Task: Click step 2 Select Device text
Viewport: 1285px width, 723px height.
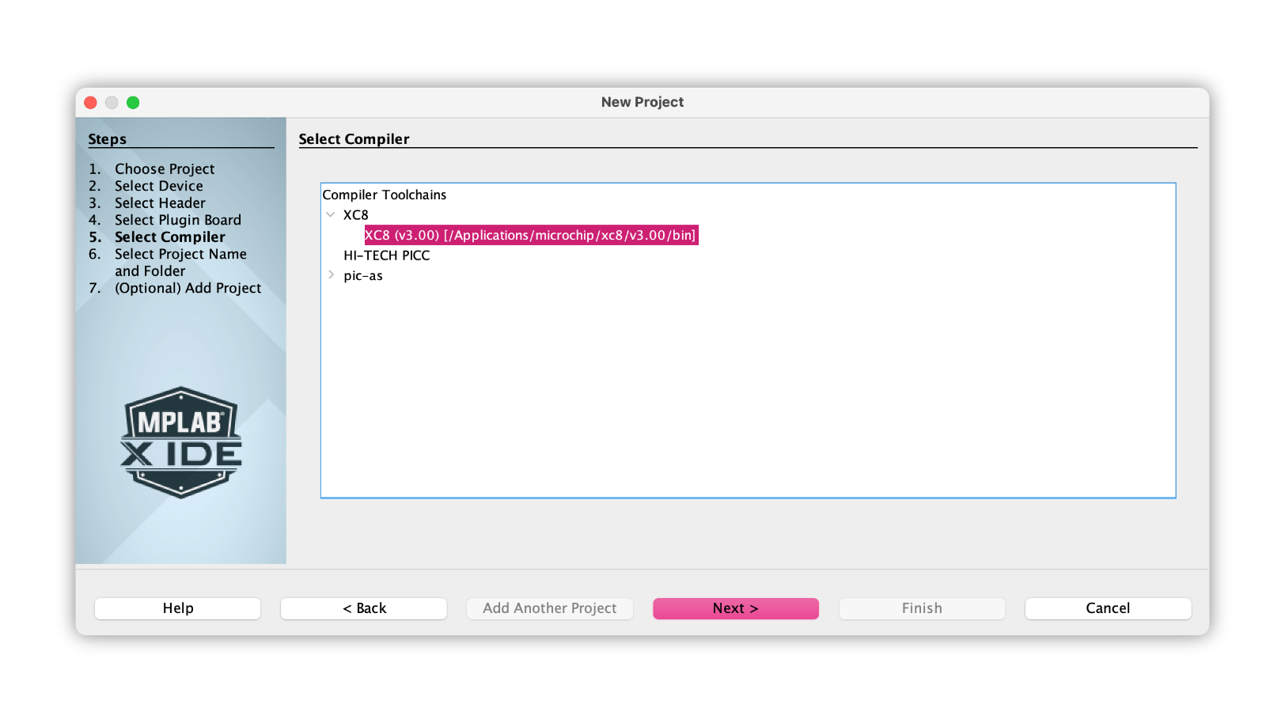Action: tap(158, 186)
